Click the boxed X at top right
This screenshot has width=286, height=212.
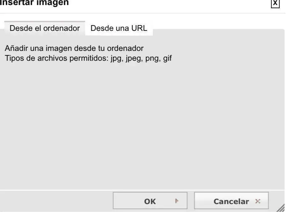(x=275, y=4)
